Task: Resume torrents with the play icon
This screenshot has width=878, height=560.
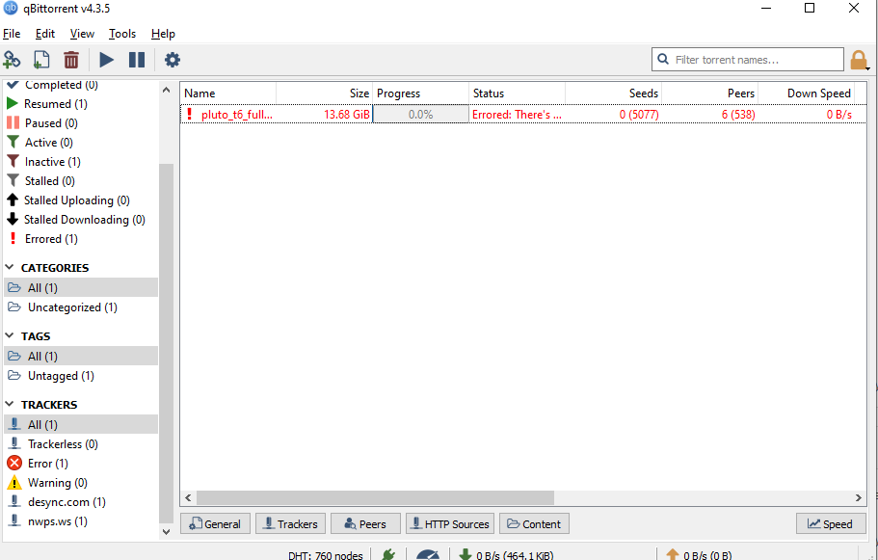Action: click(x=106, y=60)
